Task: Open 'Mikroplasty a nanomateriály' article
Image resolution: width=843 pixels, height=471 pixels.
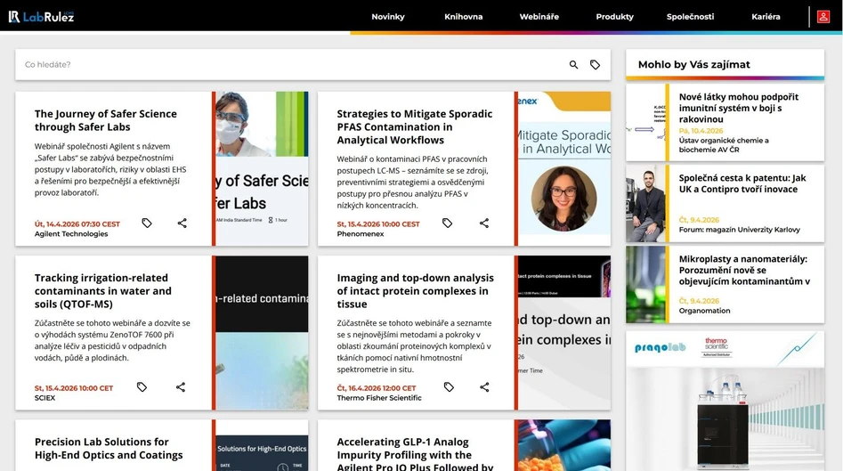Action: click(x=744, y=270)
